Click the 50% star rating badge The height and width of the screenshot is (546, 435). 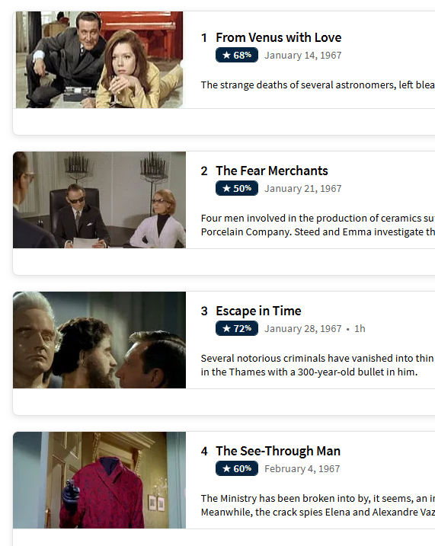tap(237, 188)
